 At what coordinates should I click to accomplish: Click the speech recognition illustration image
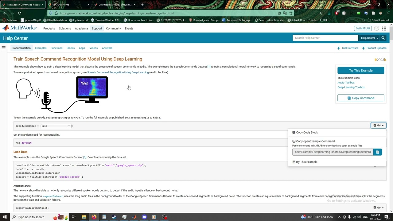pyautogui.click(x=62, y=95)
